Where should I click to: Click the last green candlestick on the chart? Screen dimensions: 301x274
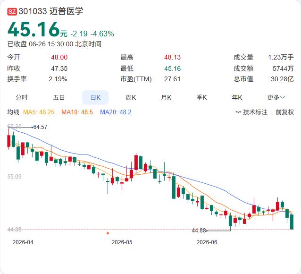[x=292, y=222]
